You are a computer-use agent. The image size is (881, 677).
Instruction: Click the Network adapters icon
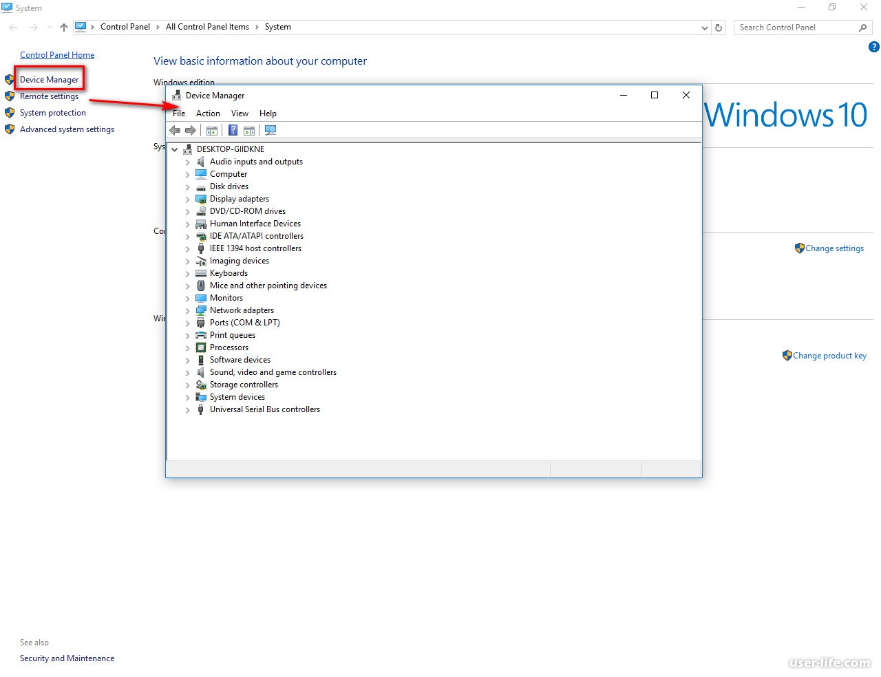point(201,310)
